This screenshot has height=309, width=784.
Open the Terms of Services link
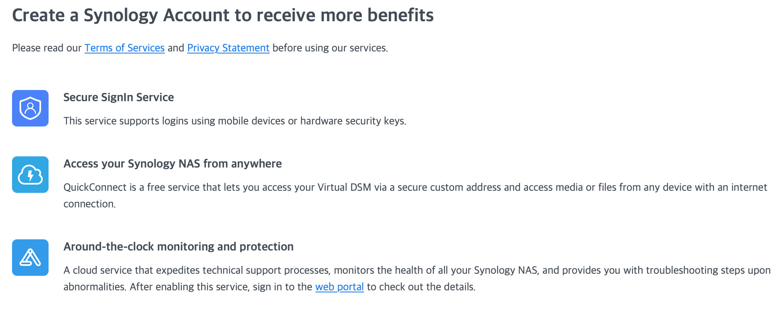coord(125,48)
